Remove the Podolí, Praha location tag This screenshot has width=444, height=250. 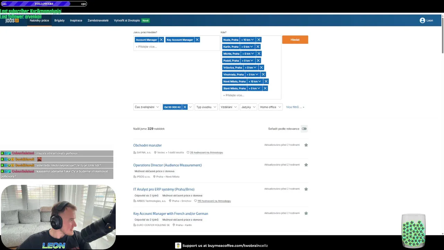(258, 61)
